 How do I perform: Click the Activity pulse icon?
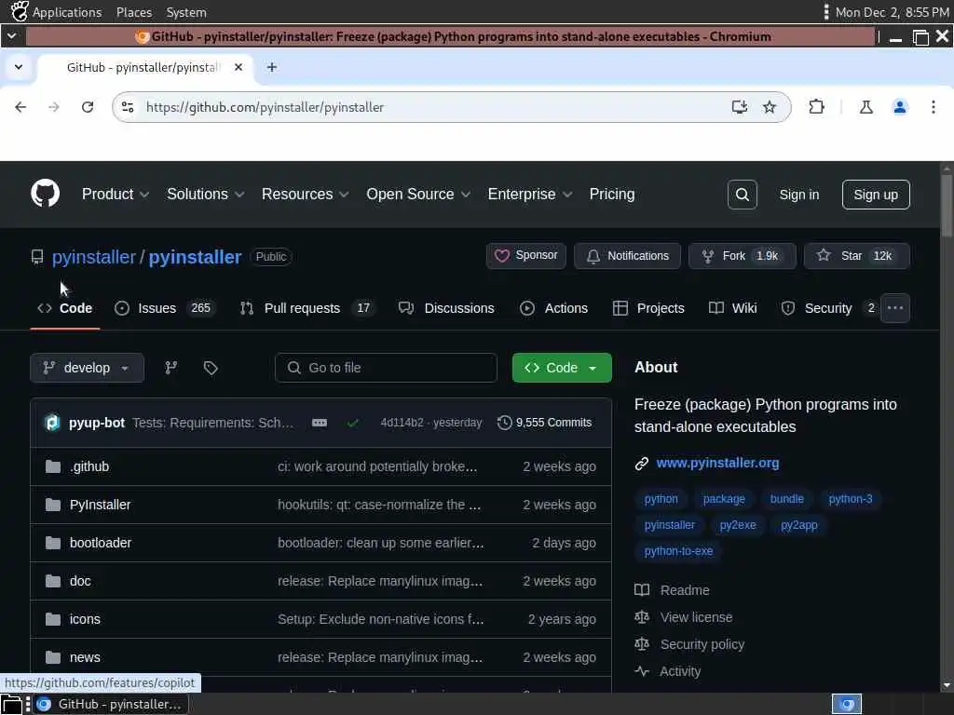click(642, 672)
